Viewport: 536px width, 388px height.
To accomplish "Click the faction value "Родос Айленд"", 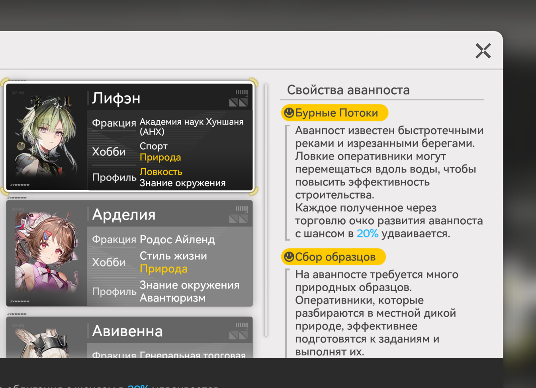I will pos(177,239).
